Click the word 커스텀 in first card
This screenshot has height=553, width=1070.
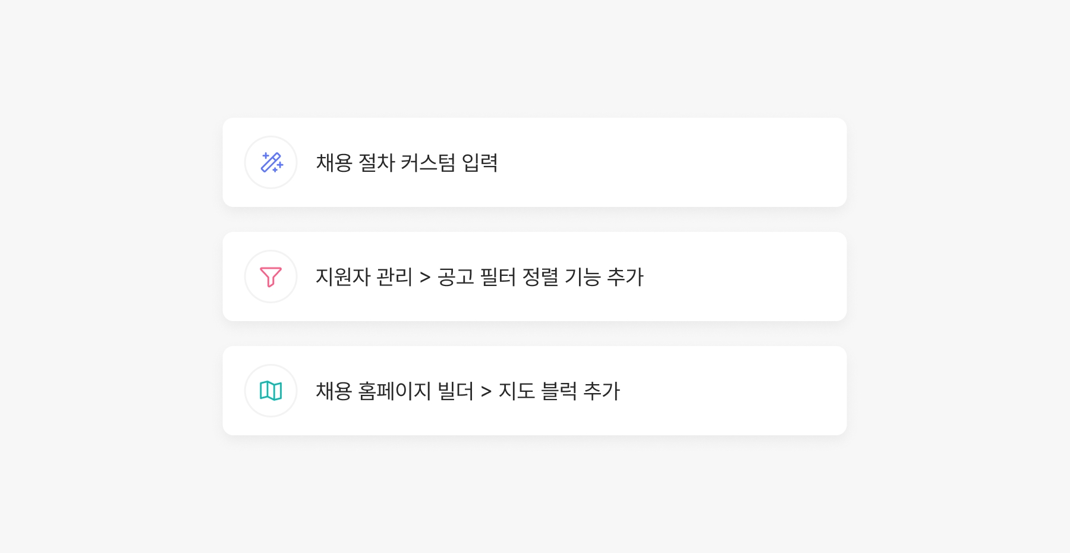coord(428,163)
